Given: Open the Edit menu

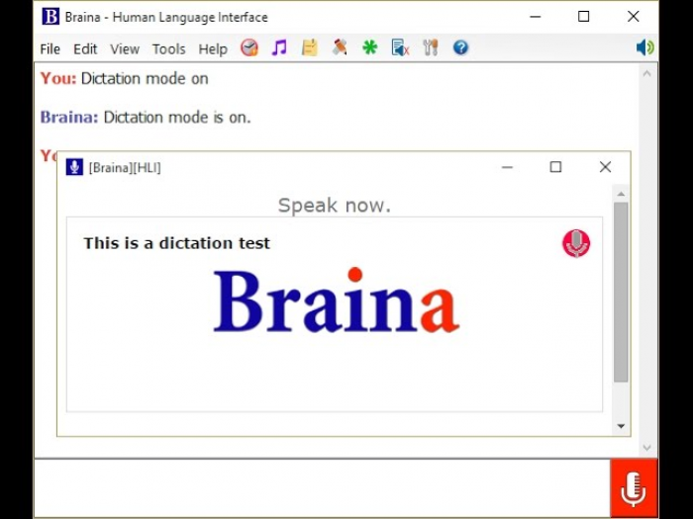Looking at the screenshot, I should [85, 48].
